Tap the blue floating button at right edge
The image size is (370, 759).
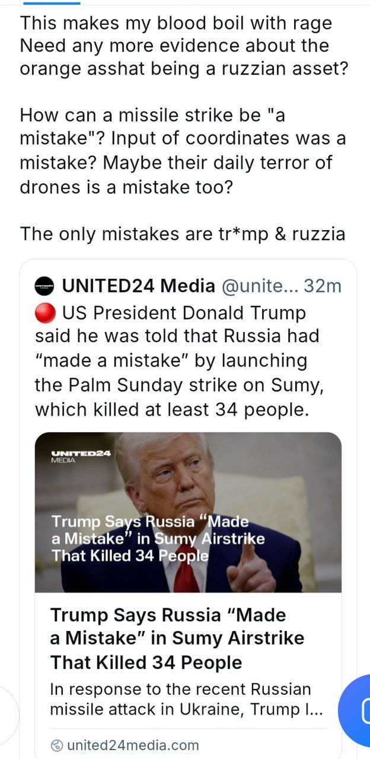358,710
